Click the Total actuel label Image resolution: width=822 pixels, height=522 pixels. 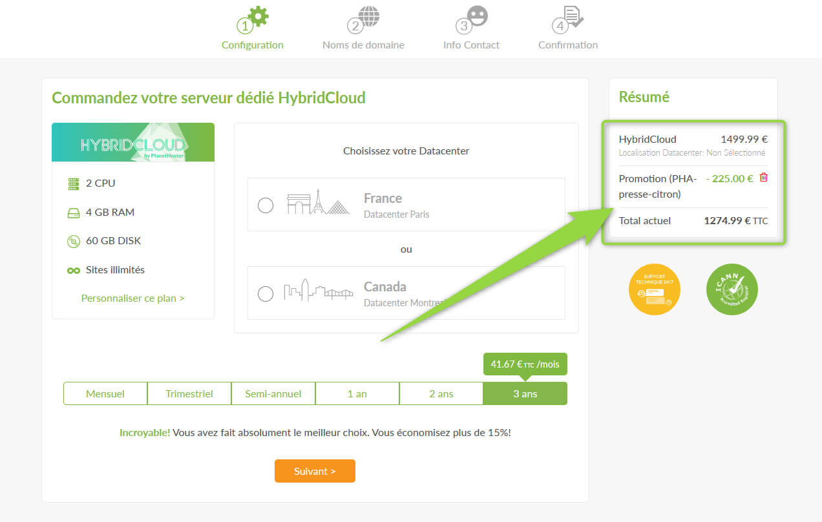pyautogui.click(x=645, y=221)
